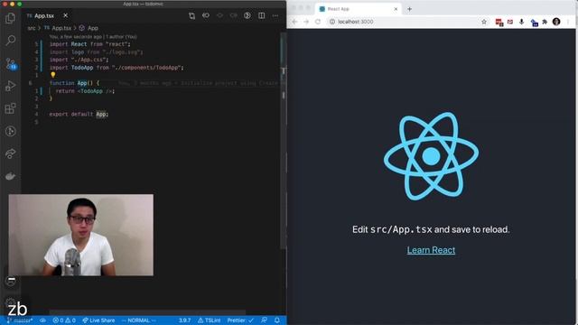Split the editor to the right
Viewport: 578px width, 325px height.
point(261,16)
